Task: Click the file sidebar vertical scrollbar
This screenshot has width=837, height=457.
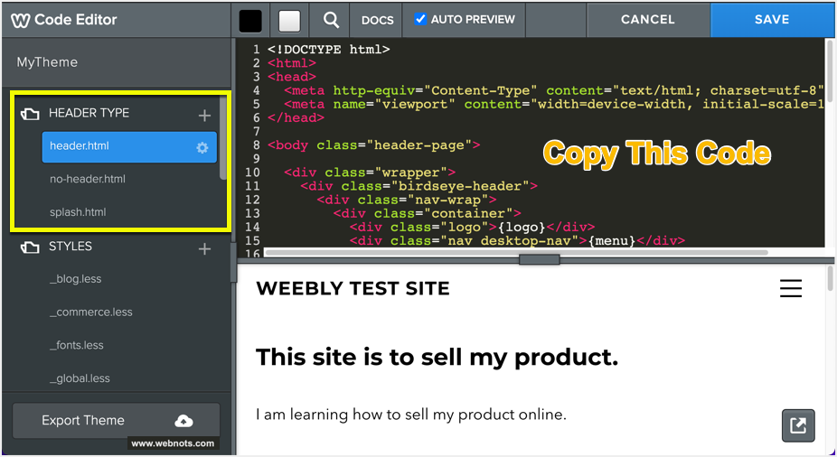Action: (223, 137)
